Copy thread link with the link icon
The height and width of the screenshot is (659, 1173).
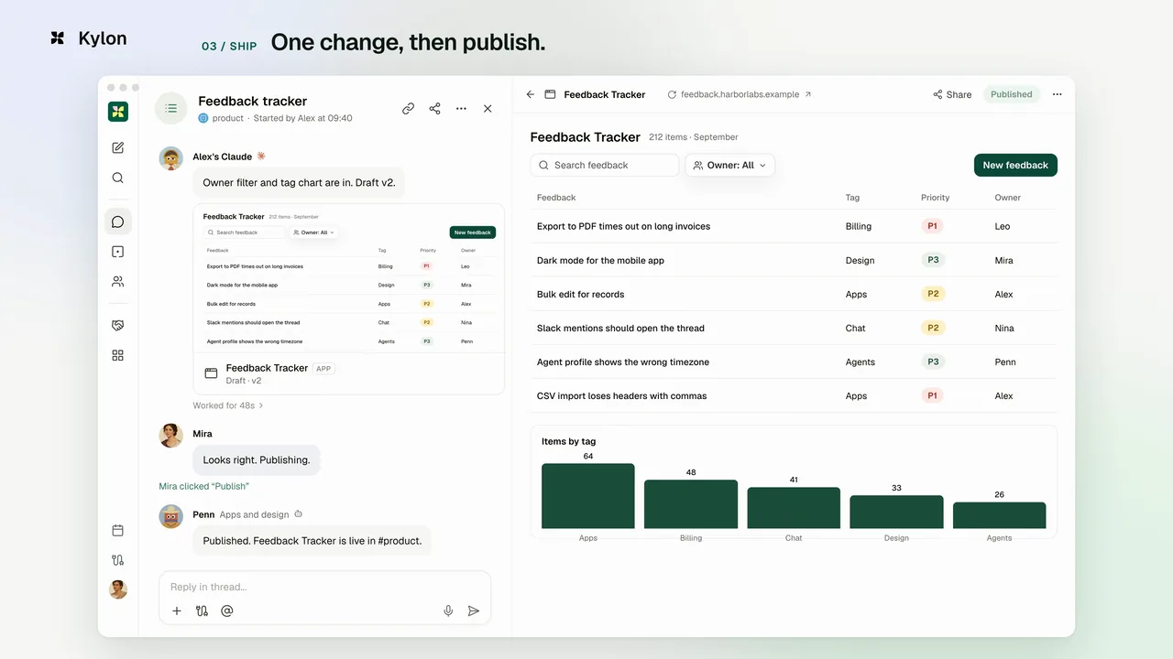tap(408, 108)
